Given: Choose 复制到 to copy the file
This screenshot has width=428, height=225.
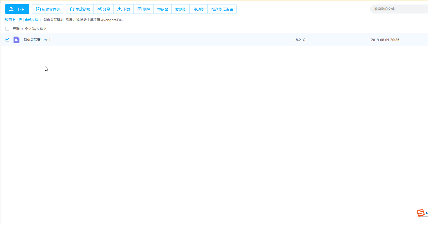Looking at the screenshot, I should tap(181, 9).
